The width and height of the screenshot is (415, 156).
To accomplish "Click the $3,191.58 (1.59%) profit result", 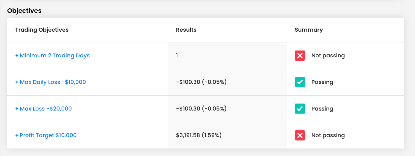I will [x=199, y=135].
